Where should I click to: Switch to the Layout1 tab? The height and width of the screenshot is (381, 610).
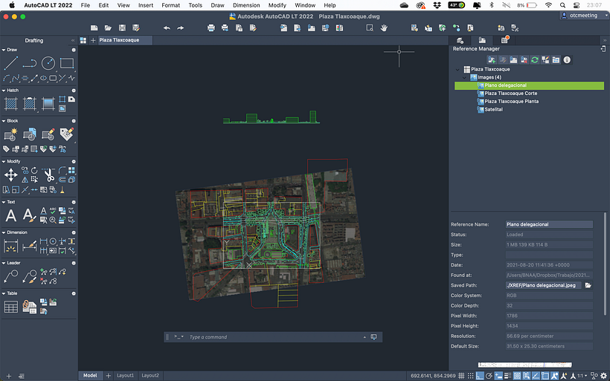click(x=125, y=376)
